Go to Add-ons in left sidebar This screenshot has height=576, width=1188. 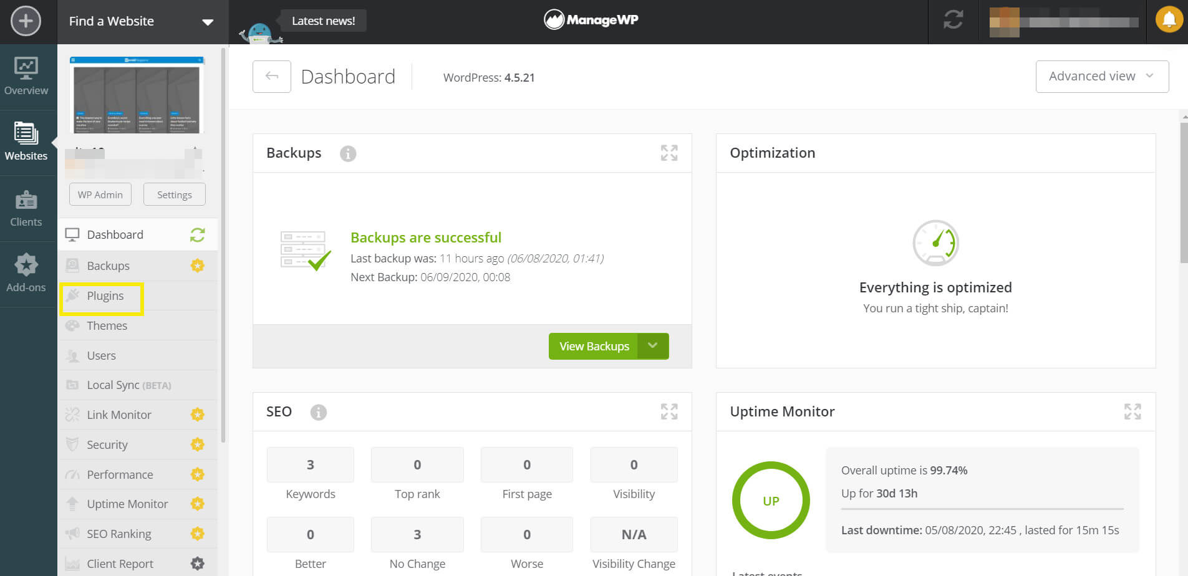[x=26, y=274]
